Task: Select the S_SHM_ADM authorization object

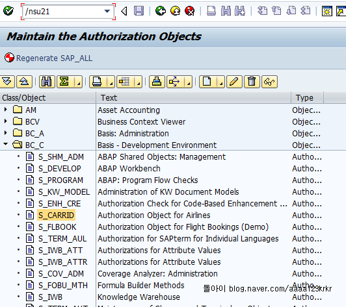Action: click(61, 157)
